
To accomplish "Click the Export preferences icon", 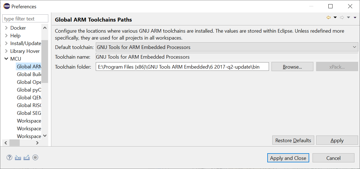I will [27, 158].
